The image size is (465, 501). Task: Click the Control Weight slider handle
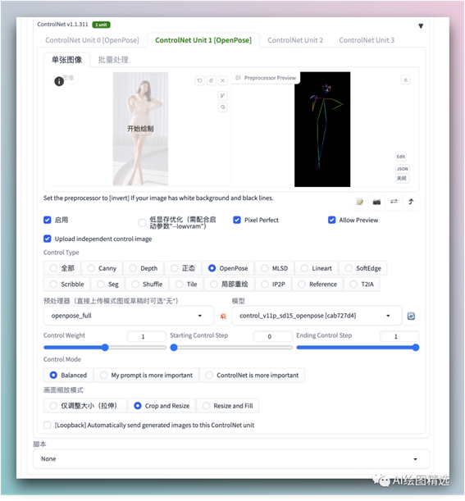coord(105,348)
